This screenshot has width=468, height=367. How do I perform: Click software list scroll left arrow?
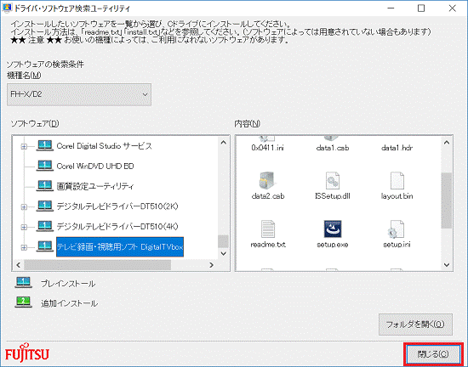(19, 265)
